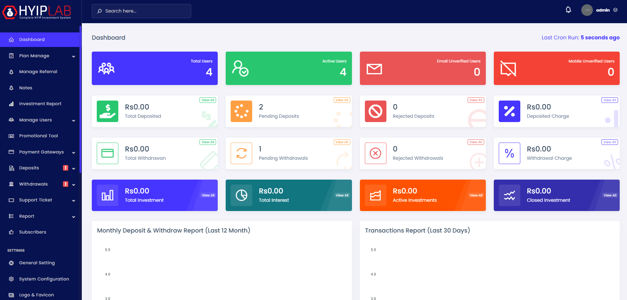
Task: Click the Total Users group icon
Action: 106,68
